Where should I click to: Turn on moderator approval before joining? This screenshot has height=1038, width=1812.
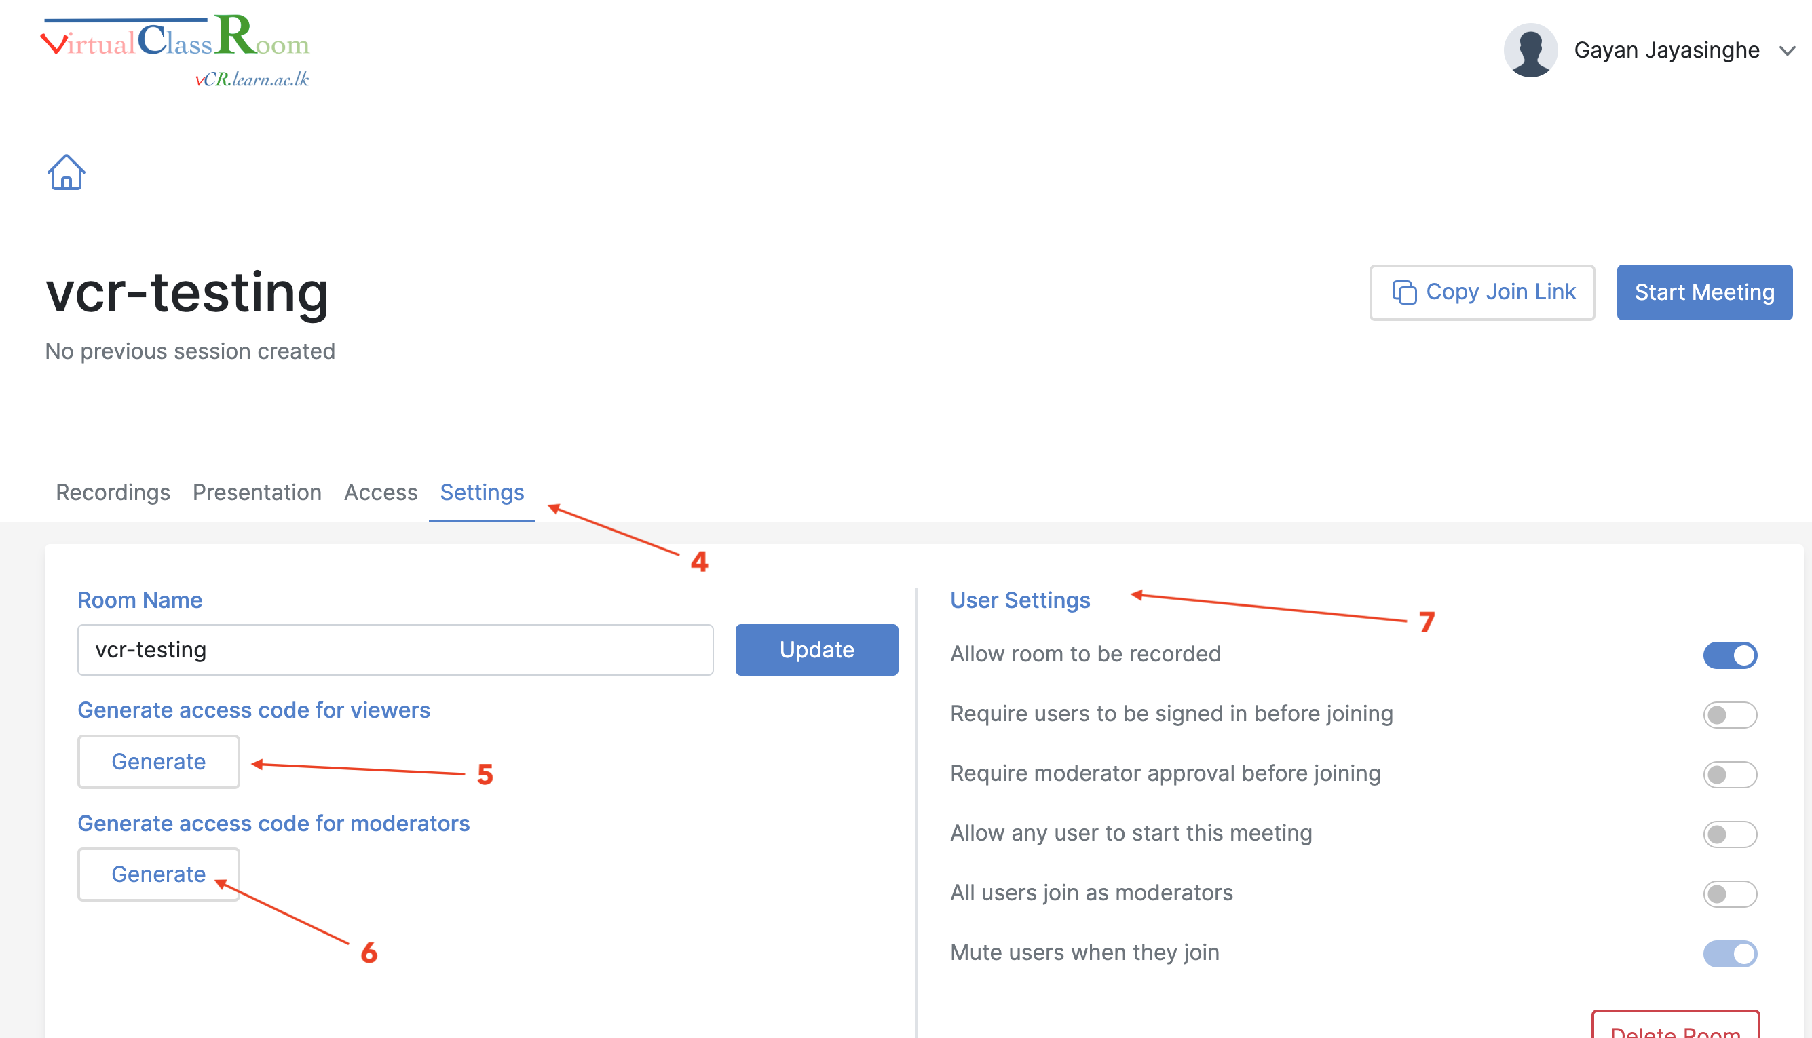(x=1729, y=774)
